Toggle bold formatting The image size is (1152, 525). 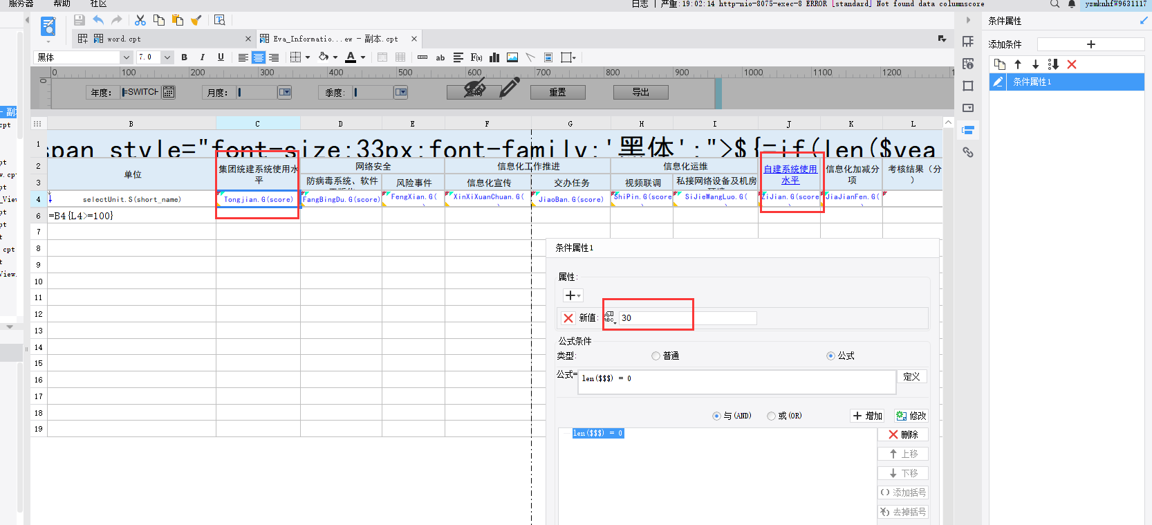pos(185,57)
